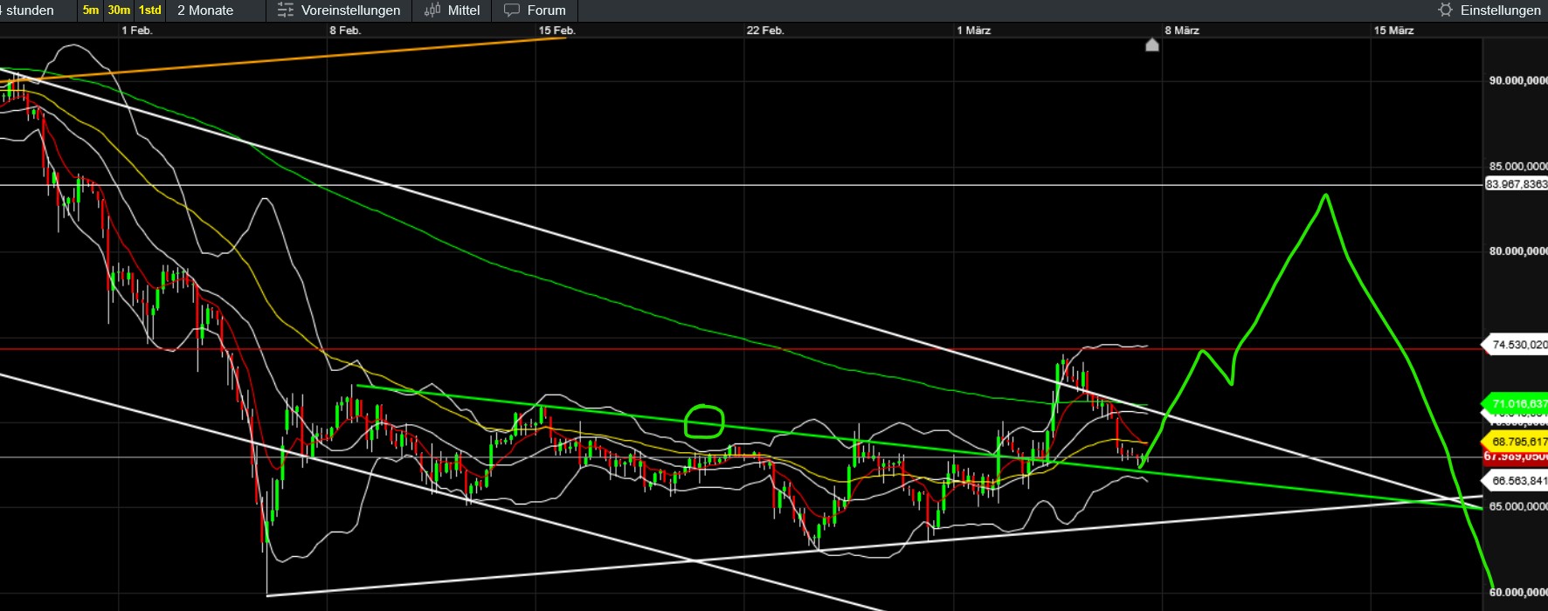Click the Einstellungen text label
The height and width of the screenshot is (611, 1548).
(x=1500, y=10)
